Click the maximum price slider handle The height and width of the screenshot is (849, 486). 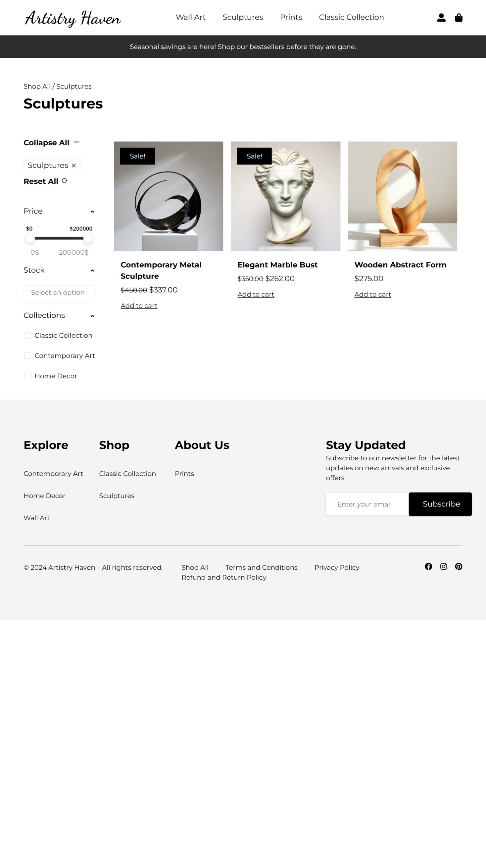tap(88, 238)
